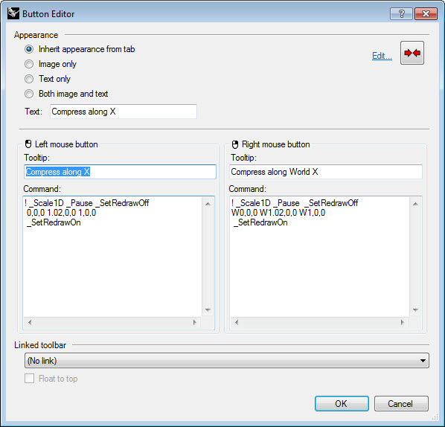
Task: Open the Linked toolbar dropdown
Action: point(227,361)
